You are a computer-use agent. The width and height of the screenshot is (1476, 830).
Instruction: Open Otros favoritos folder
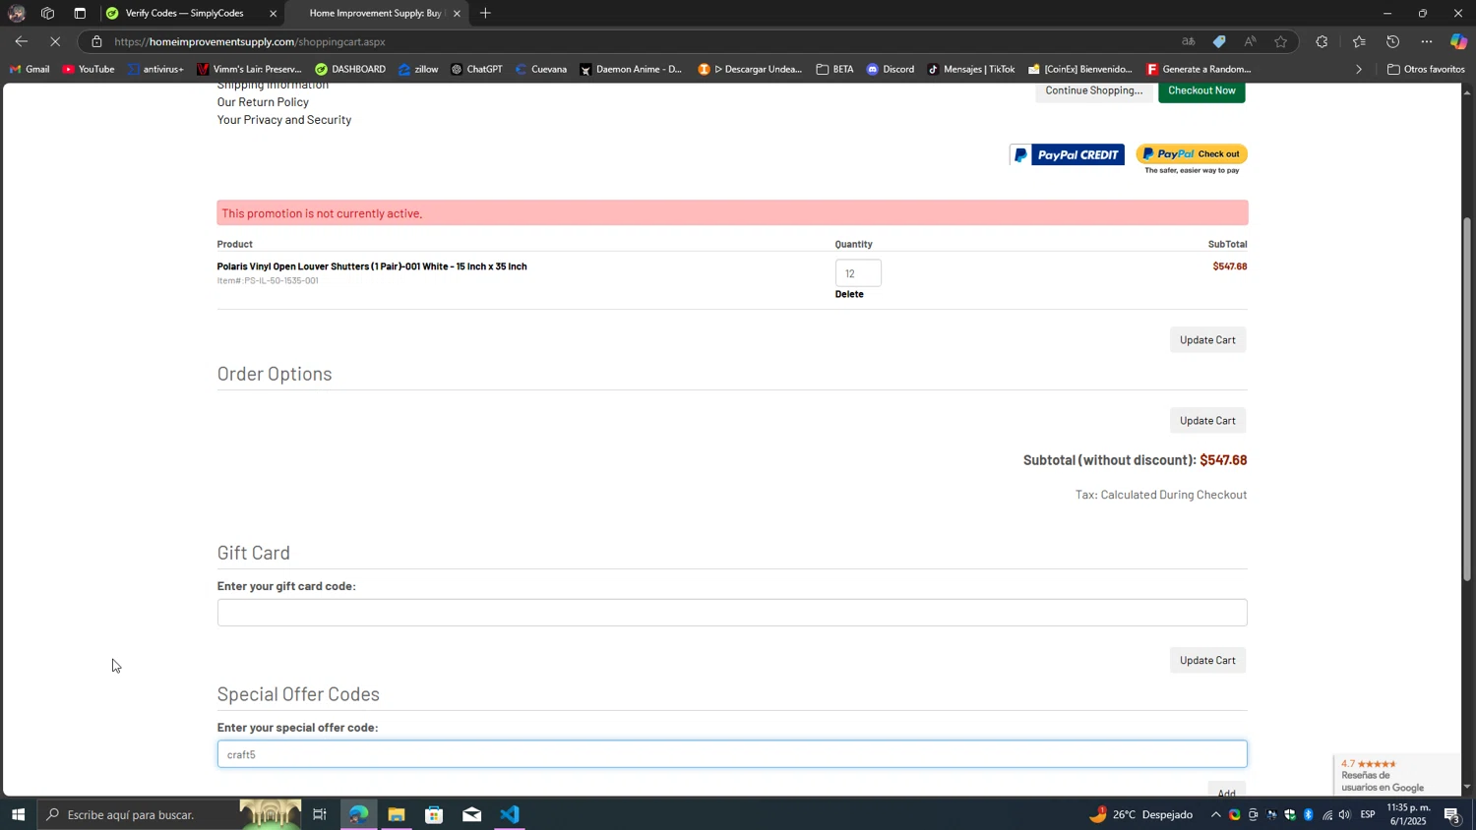[x=1426, y=69]
